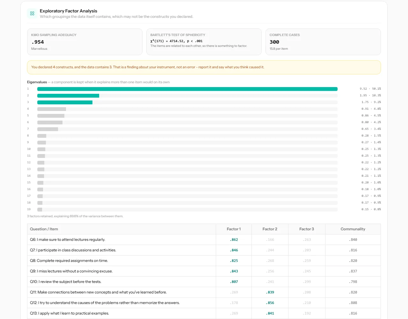Click the 3 factors retained summary text
408x319 pixels.
pos(75,216)
